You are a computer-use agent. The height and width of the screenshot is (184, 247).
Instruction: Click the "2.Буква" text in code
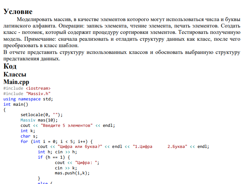176,146
